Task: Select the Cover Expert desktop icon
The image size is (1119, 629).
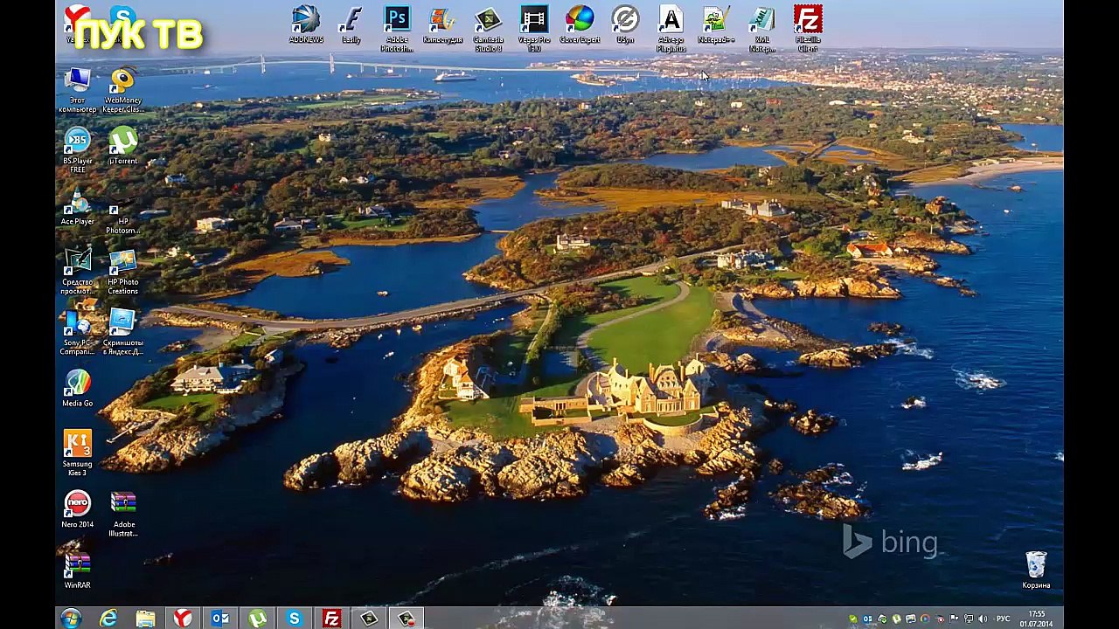Action: coord(580,19)
